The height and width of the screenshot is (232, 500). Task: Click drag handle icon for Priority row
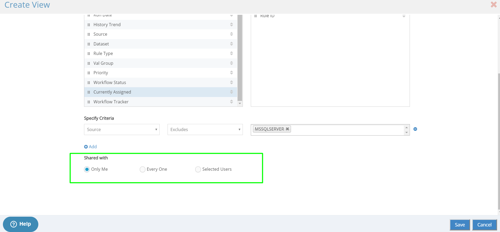click(x=89, y=73)
